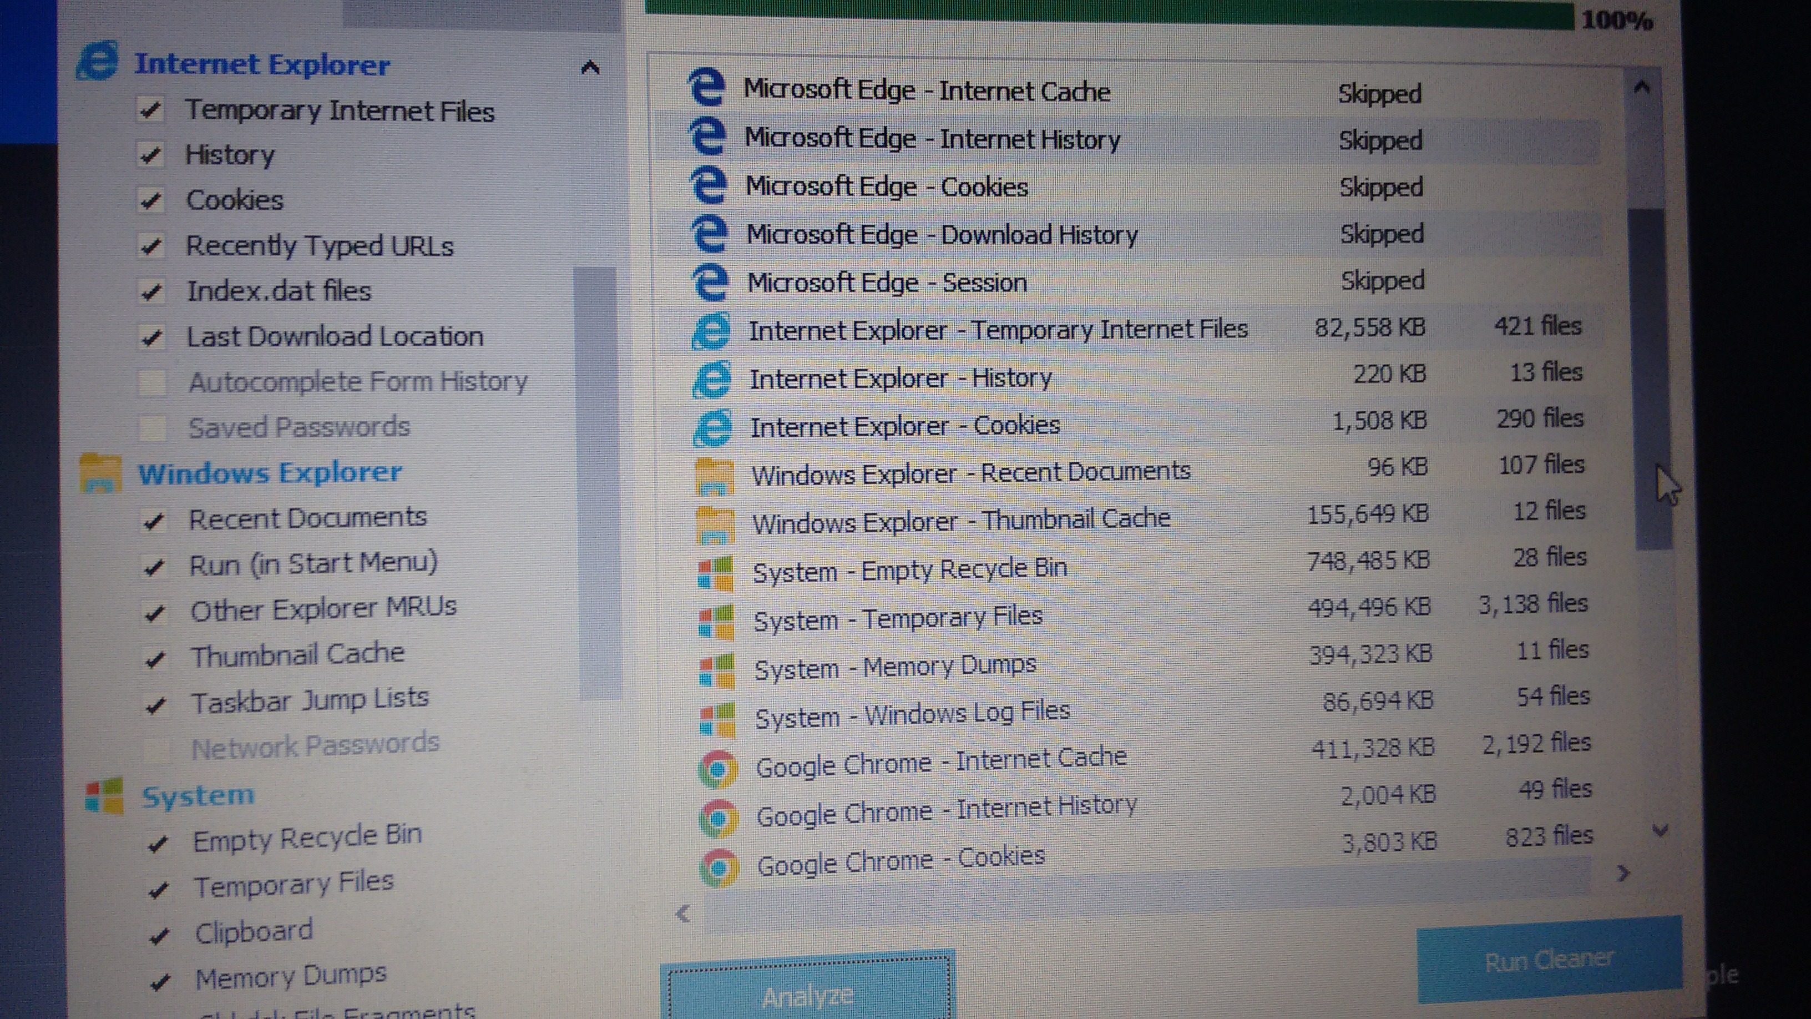Click Edge icon beside Internet History row
Image resolution: width=1811 pixels, height=1019 pixels.
pos(706,136)
